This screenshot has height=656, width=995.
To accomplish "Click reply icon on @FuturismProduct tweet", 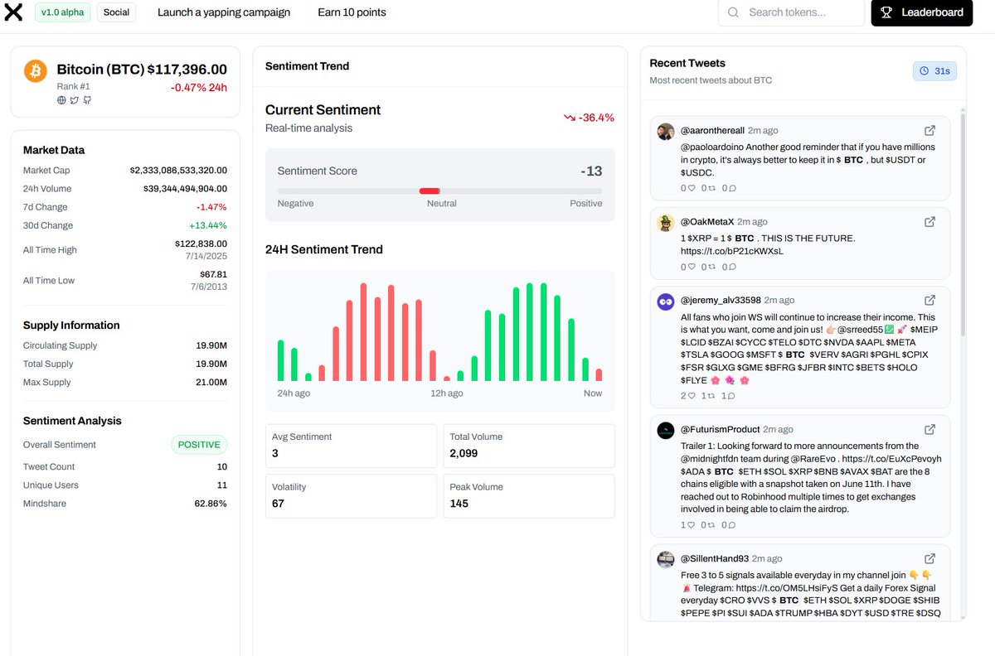I will coord(732,525).
